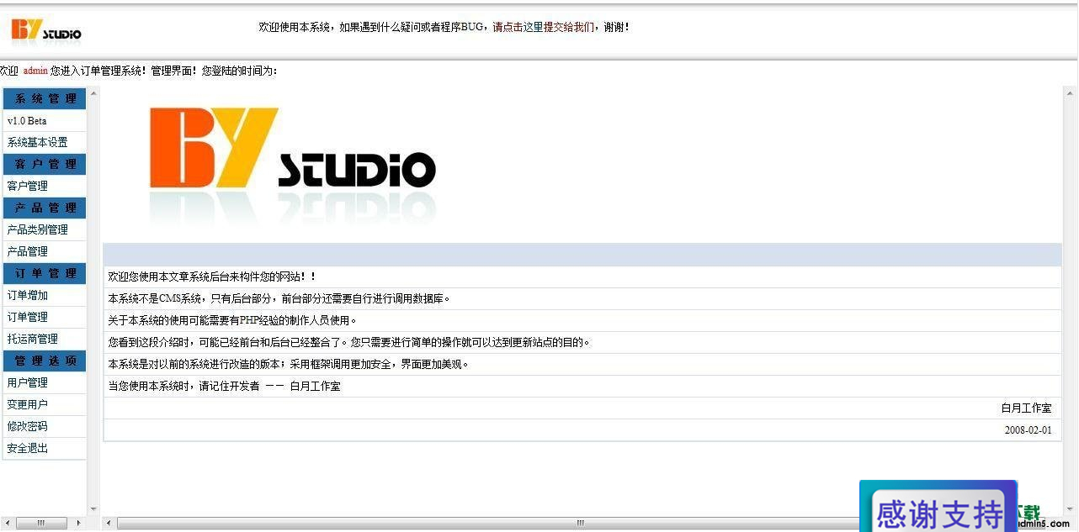This screenshot has height=532, width=1079.
Task: Select the 管理选项 sidebar section header
Action: click(45, 361)
